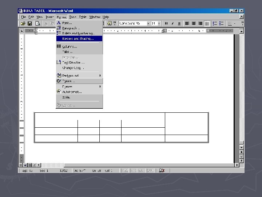This screenshot has height=197, width=262.
Task: Open the View menu
Action: click(39, 17)
